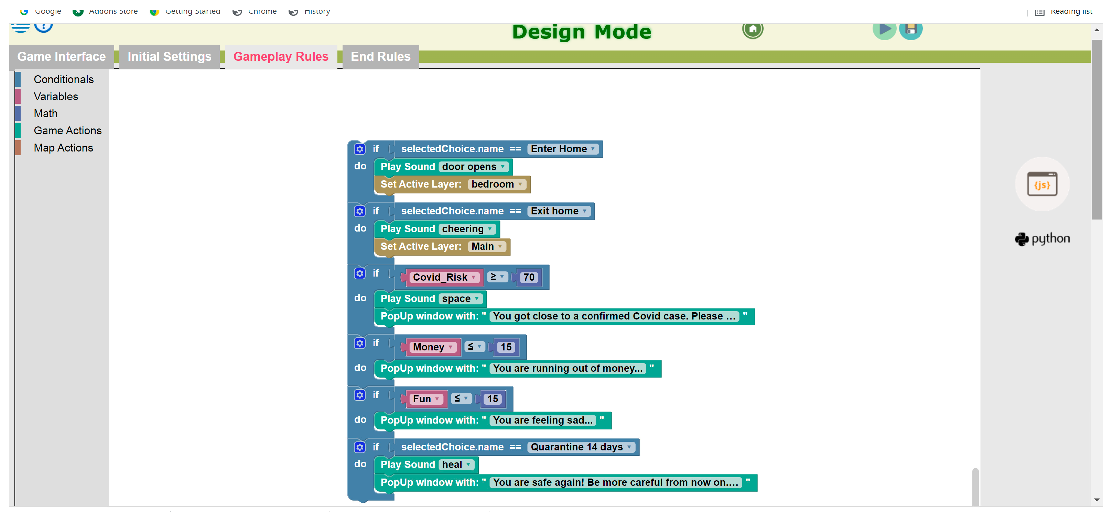Viewport: 1113px width, 516px height.
Task: Open the hamburger menu icon
Action: click(x=20, y=28)
